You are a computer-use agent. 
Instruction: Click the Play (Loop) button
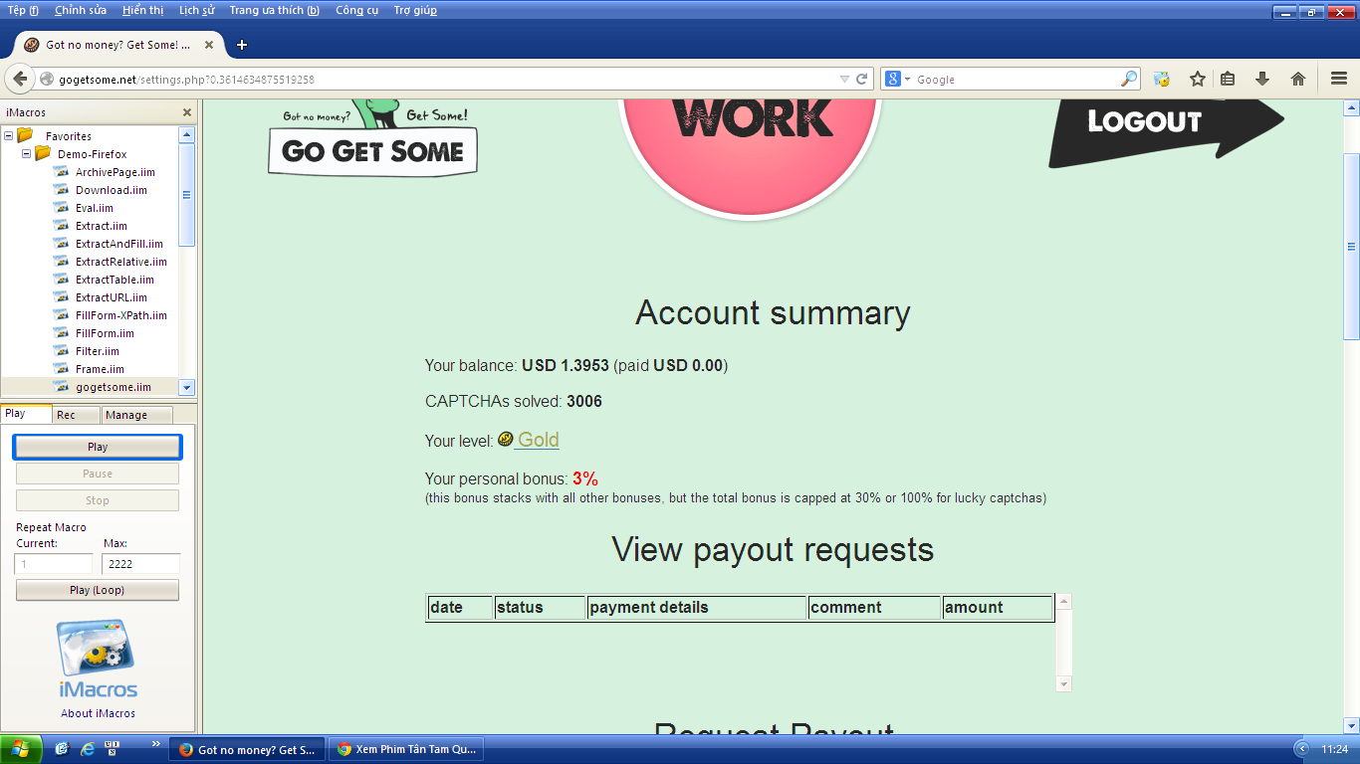[x=98, y=590]
